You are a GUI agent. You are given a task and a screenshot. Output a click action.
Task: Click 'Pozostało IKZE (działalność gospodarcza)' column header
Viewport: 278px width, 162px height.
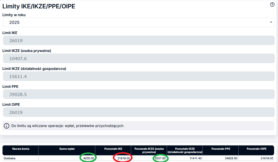tap(185, 150)
